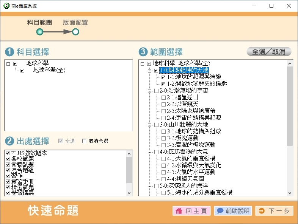Viewport: 298px width, 224px height.
Task: Click the range list scrollbar thumb
Action: click(290, 106)
